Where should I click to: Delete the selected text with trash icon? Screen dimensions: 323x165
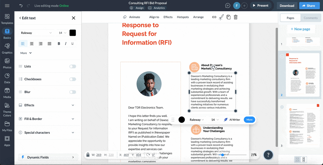pos(235,17)
